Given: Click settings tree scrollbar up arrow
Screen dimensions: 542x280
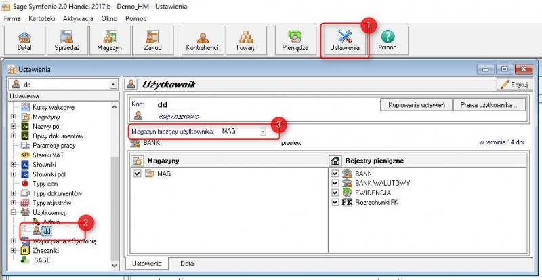Looking at the screenshot, I should click(x=114, y=107).
